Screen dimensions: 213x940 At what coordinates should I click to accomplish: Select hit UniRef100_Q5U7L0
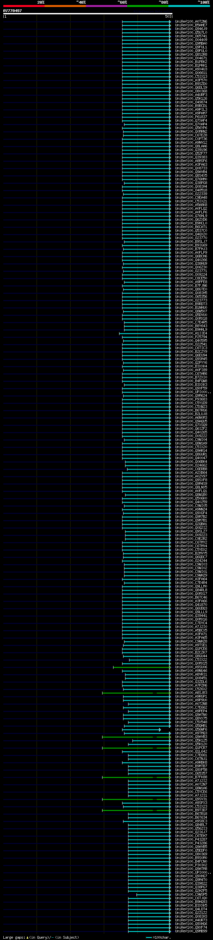click(x=191, y=32)
